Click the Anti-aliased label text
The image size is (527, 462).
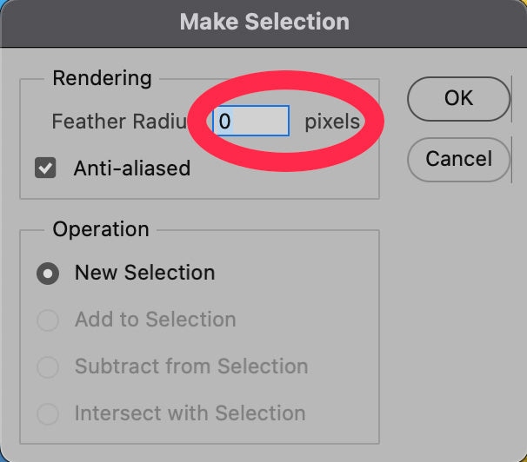pos(131,168)
